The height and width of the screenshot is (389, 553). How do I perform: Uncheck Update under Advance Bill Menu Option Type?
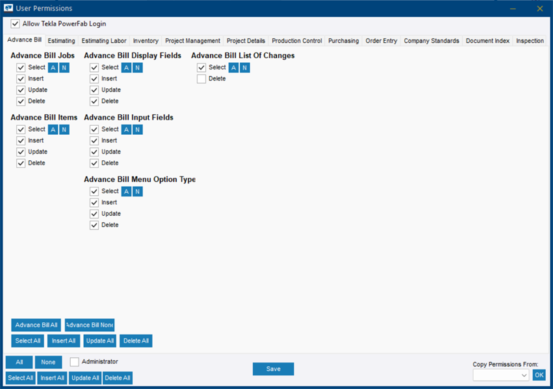point(94,214)
